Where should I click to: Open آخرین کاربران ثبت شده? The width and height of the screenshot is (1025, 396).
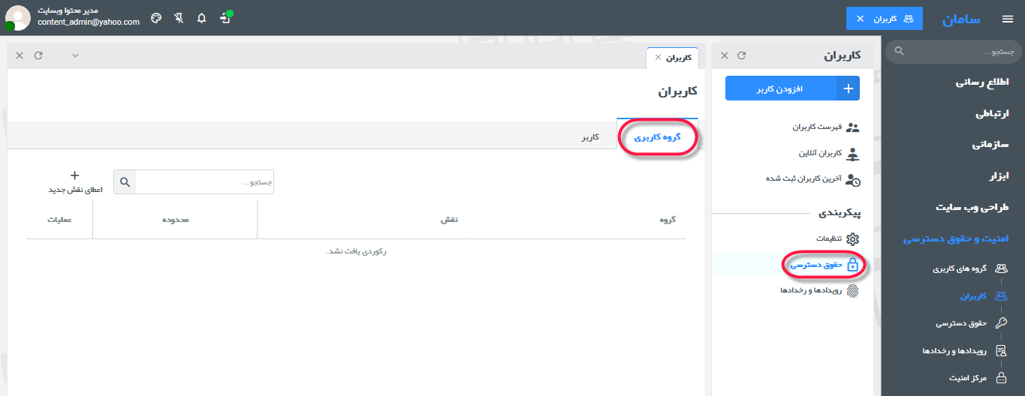pyautogui.click(x=812, y=178)
